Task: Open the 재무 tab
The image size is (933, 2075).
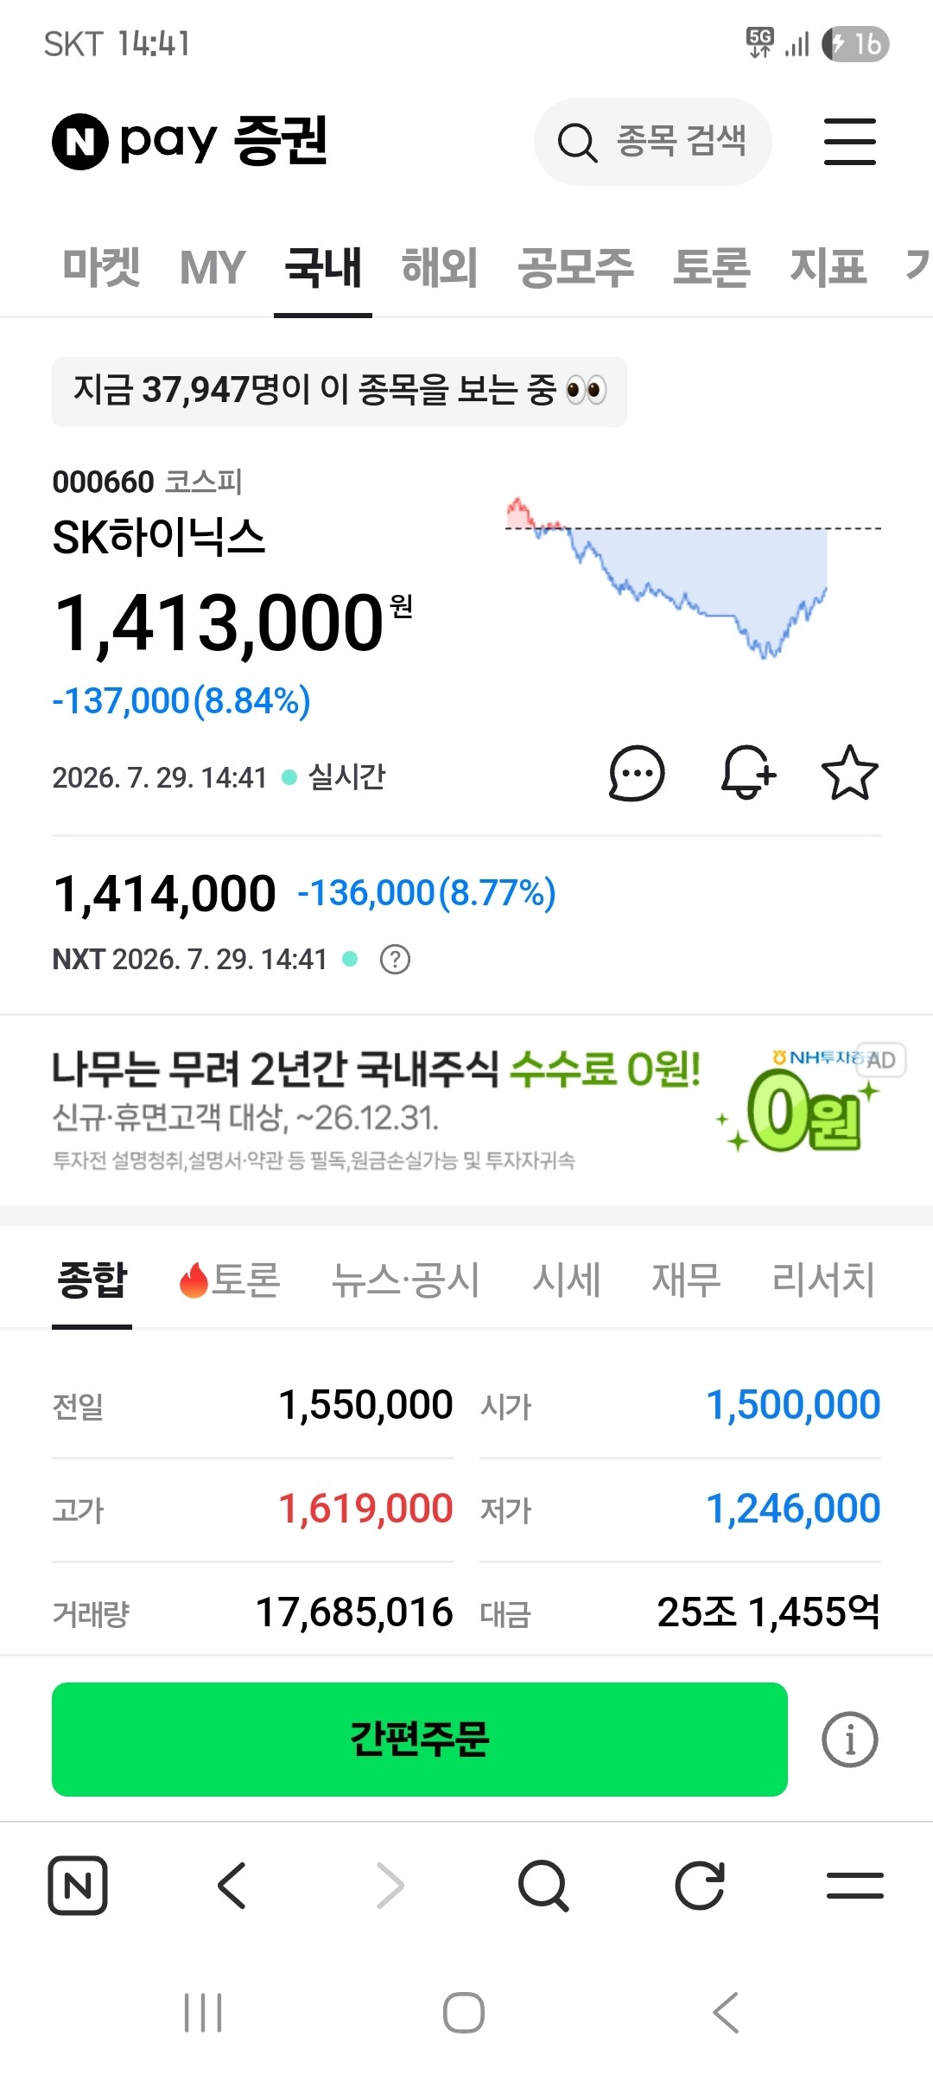Action: pyautogui.click(x=686, y=1280)
